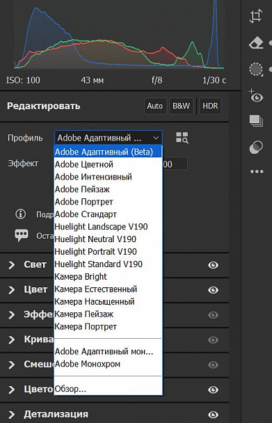Image resolution: width=272 pixels, height=423 pixels.
Task: Select Adobe Адаптивный (Beta) profile
Action: (108, 152)
